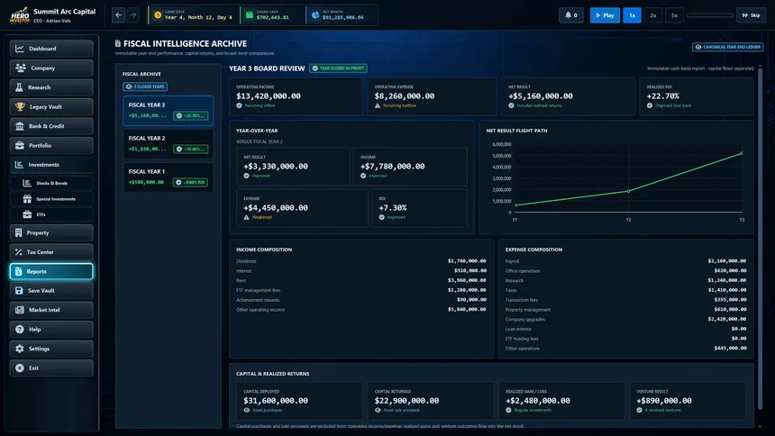Collapse the Investments submenu
Image resolution: width=775 pixels, height=436 pixels.
(x=50, y=165)
